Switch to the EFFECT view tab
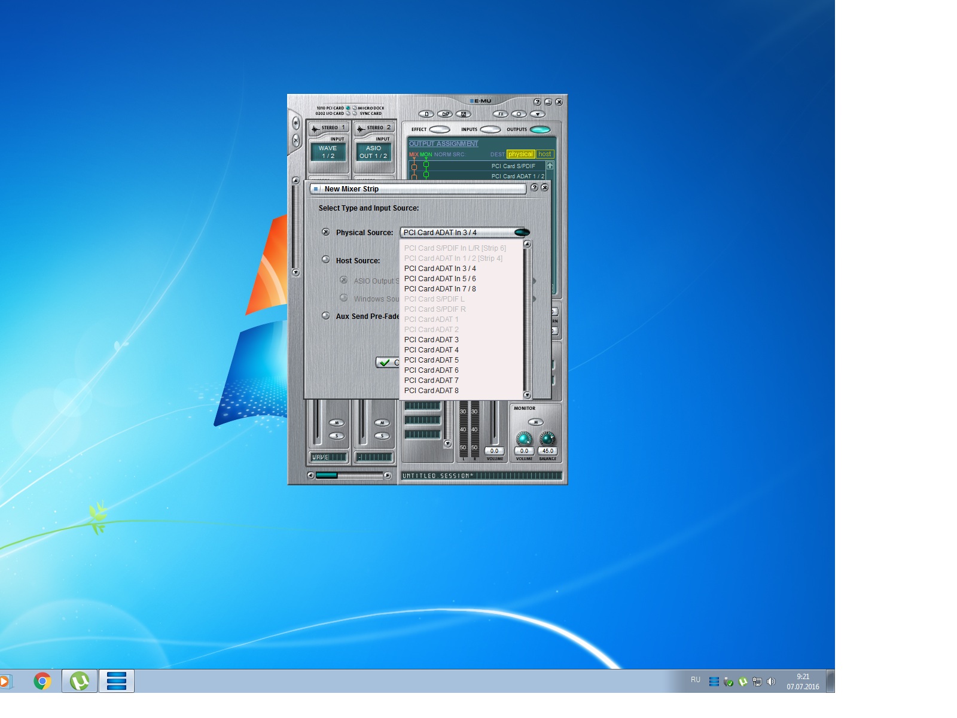Viewport: 957px width, 718px height. tap(440, 129)
